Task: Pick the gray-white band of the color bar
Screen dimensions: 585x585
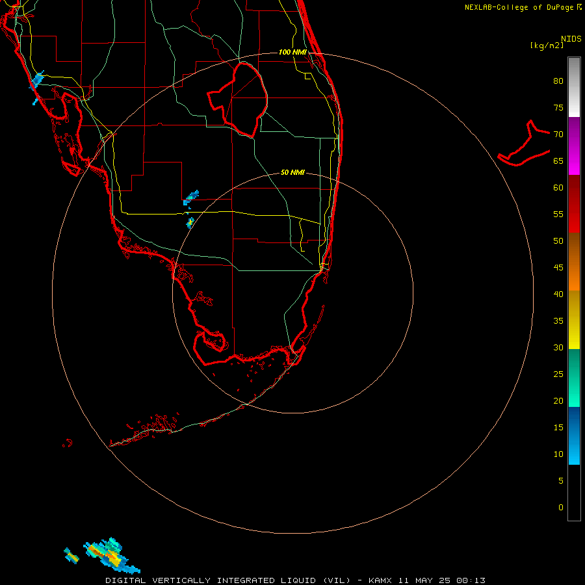Action: coord(574,87)
